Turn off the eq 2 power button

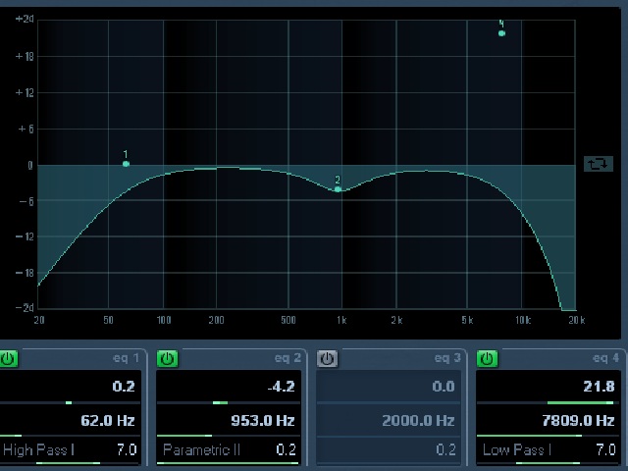coord(168,358)
